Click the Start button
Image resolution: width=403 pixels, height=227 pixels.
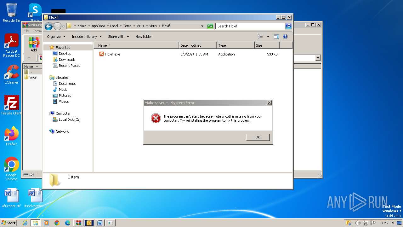(9, 223)
